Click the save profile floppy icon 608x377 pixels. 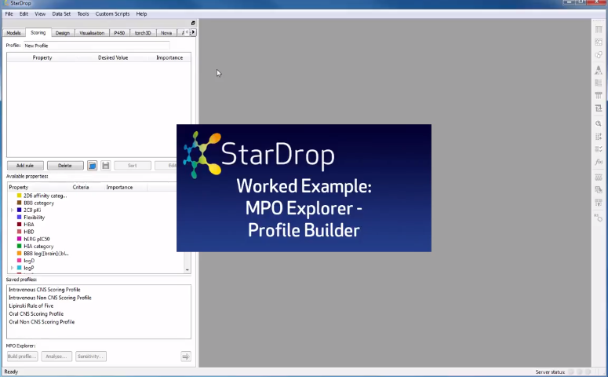[105, 166]
